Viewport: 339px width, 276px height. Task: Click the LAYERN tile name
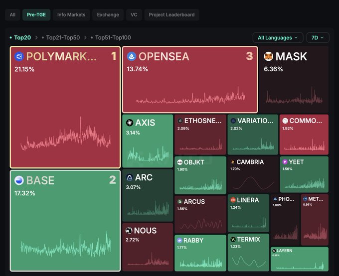click(284, 251)
